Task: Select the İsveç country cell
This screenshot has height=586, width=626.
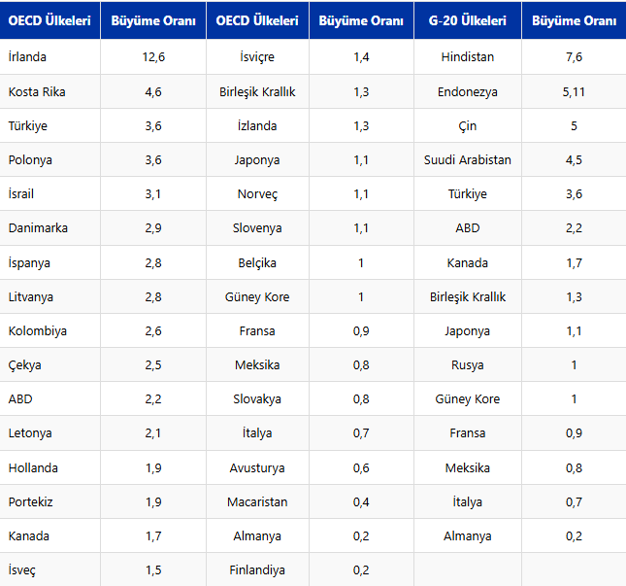Action: tap(25, 570)
